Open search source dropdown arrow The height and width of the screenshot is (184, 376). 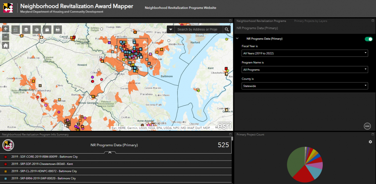click(x=171, y=29)
